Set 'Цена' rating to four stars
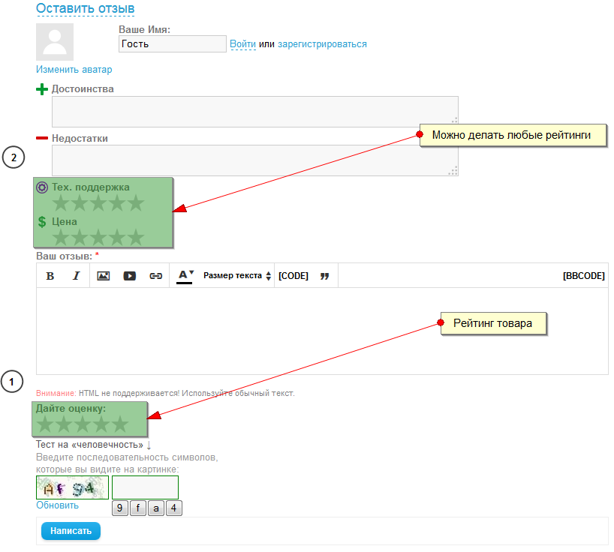The width and height of the screenshot is (614, 552). tap(118, 238)
